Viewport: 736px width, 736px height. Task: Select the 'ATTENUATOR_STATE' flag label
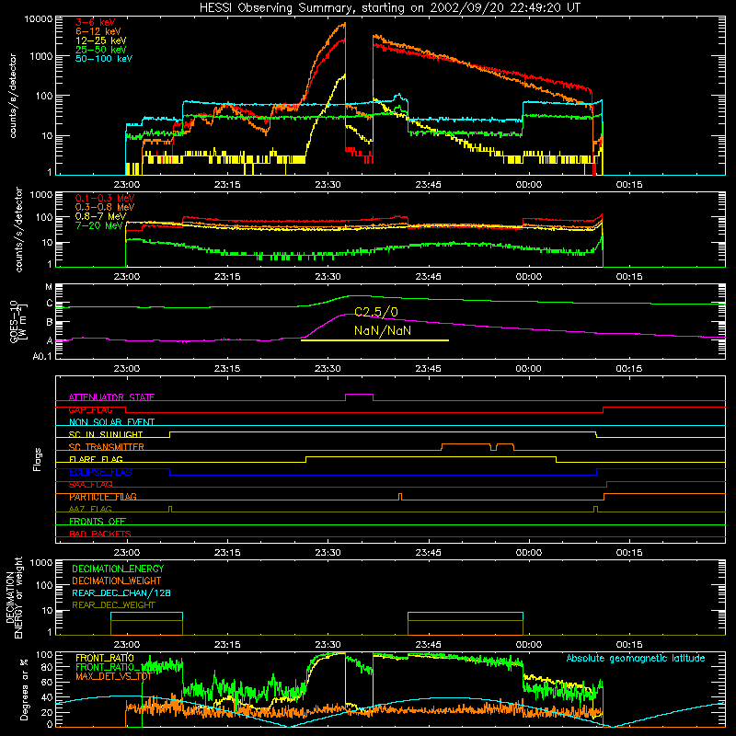pyautogui.click(x=111, y=397)
